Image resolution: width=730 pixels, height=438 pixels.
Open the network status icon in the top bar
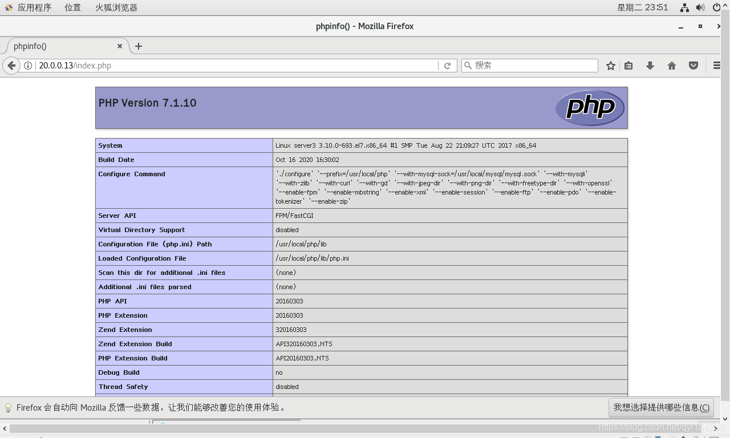tap(685, 7)
